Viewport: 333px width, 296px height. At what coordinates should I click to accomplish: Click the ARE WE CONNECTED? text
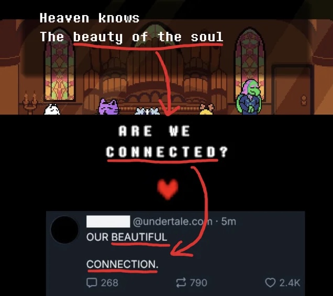(167, 141)
